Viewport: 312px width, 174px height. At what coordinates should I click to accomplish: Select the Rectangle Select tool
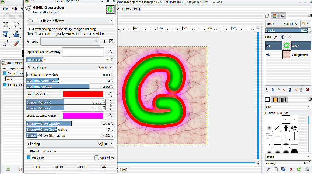6,25
